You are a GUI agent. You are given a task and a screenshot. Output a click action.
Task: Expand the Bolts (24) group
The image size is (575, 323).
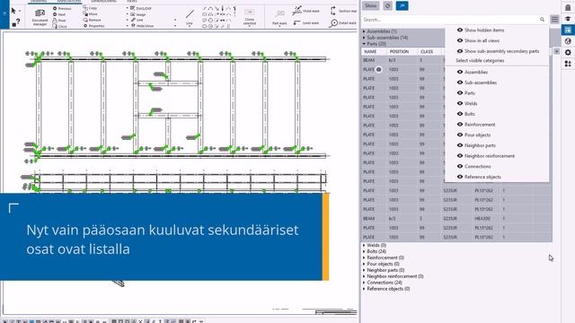tap(364, 251)
